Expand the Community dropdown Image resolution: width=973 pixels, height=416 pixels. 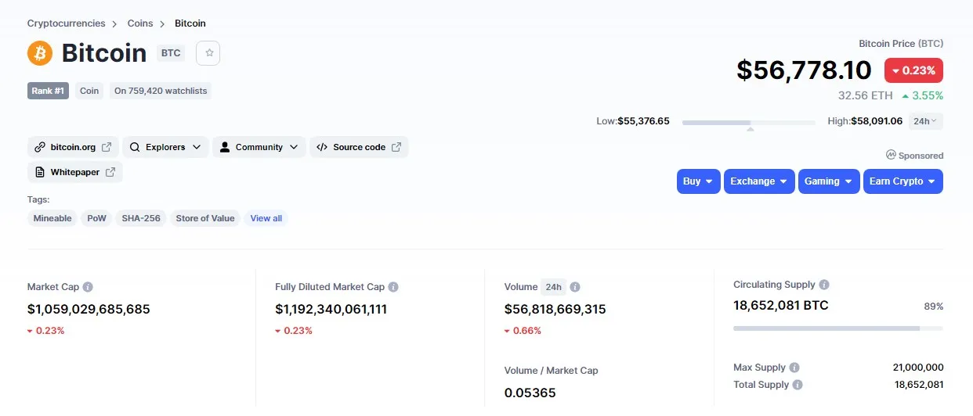[x=259, y=147]
